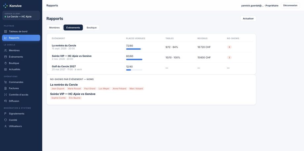Select the Golf du Cercle 2027 row title
Screen dimensions: 304x151
point(64,67)
